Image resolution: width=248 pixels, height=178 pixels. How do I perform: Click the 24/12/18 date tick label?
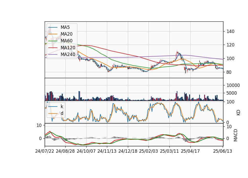[128, 151]
